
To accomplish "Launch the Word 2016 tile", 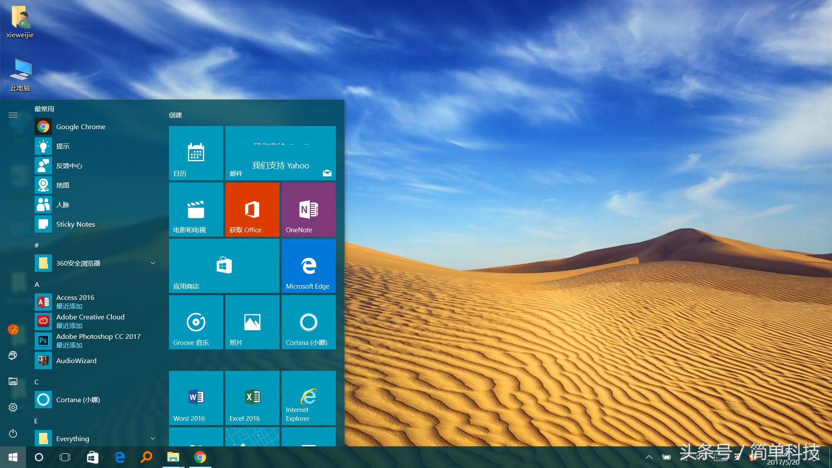I will click(196, 397).
